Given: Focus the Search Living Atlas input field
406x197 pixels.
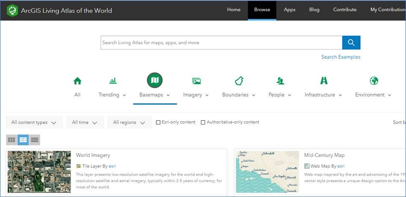Looking at the screenshot, I should click(221, 43).
